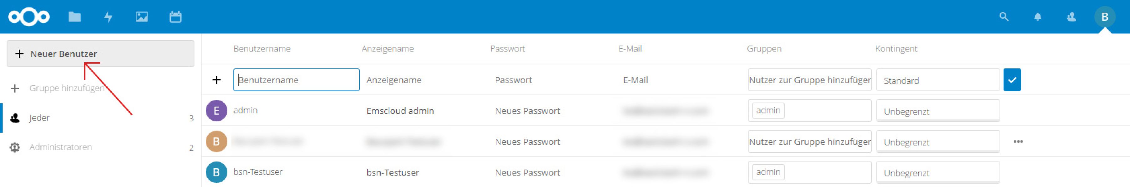Show notifications via bell icon

1037,17
